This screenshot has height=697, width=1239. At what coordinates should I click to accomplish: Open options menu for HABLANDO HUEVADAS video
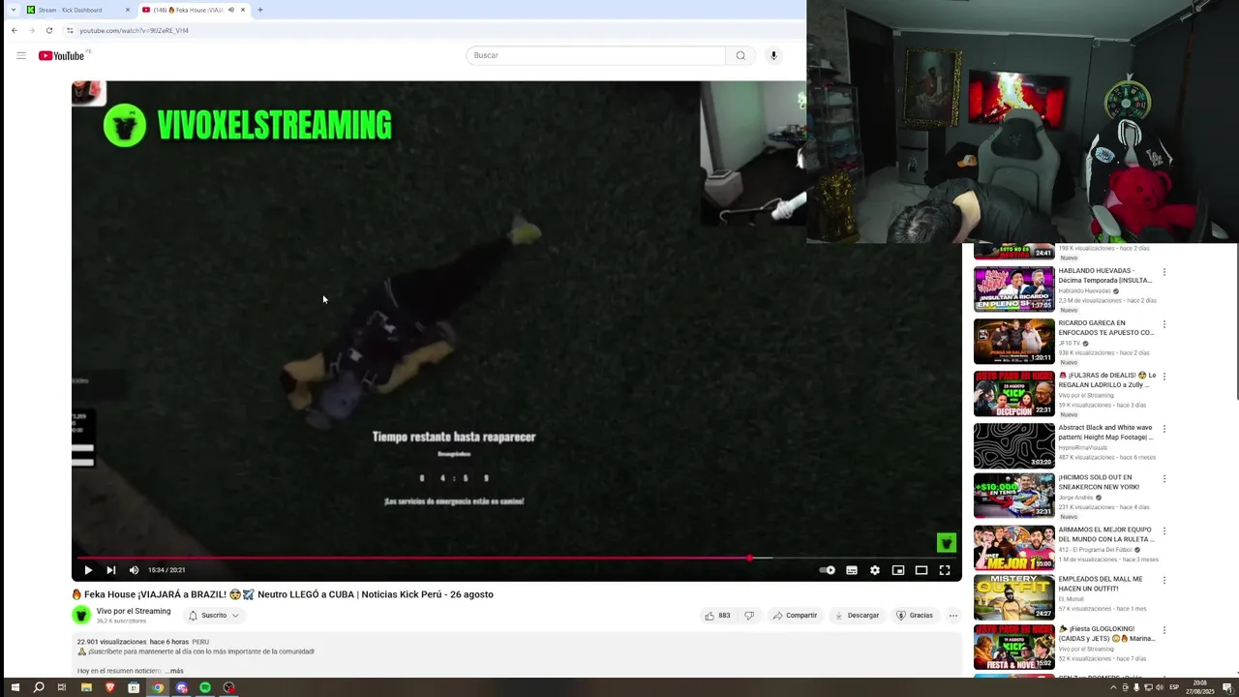[1164, 272]
